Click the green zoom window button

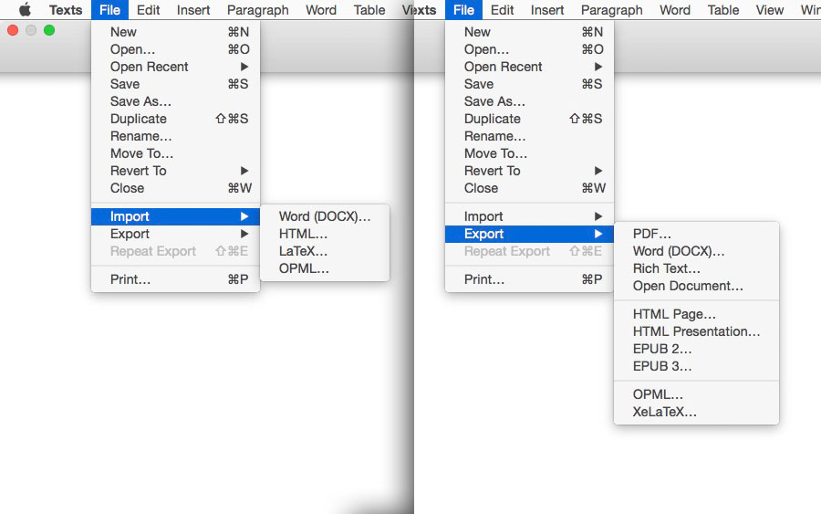point(49,30)
